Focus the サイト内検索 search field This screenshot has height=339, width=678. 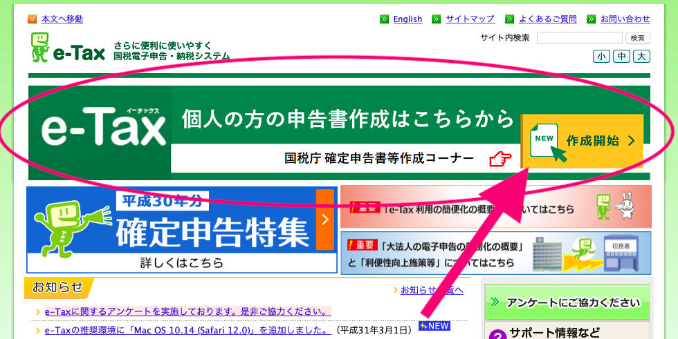pyautogui.click(x=580, y=38)
